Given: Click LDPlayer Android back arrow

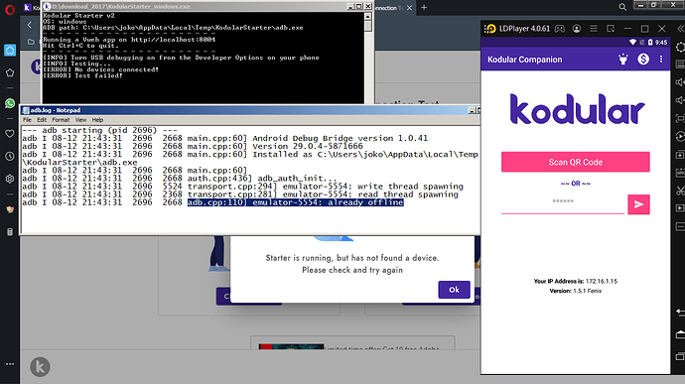Looking at the screenshot, I should (680, 312).
